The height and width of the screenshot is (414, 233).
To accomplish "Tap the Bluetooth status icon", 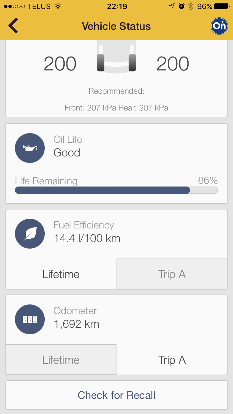I will point(190,7).
